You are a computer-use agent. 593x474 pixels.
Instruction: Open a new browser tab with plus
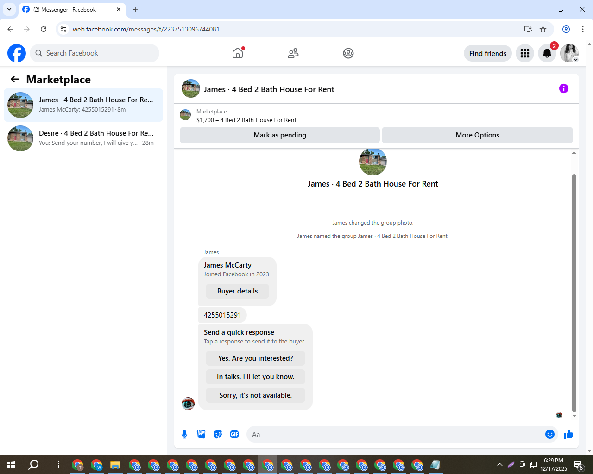pos(135,9)
